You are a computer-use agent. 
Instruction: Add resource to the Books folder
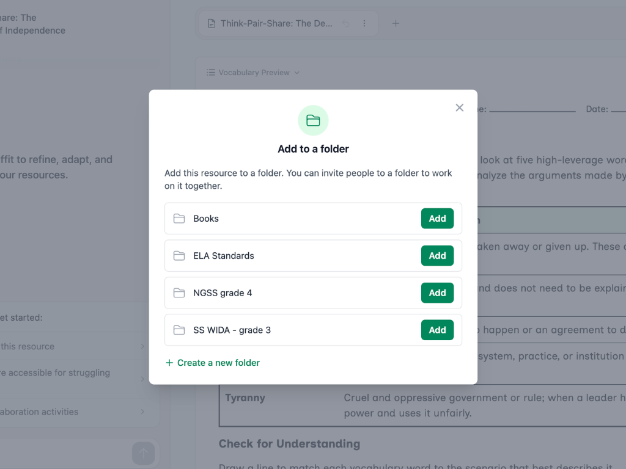coord(437,219)
